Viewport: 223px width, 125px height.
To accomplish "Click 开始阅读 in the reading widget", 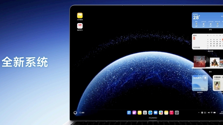I will click(217, 79).
